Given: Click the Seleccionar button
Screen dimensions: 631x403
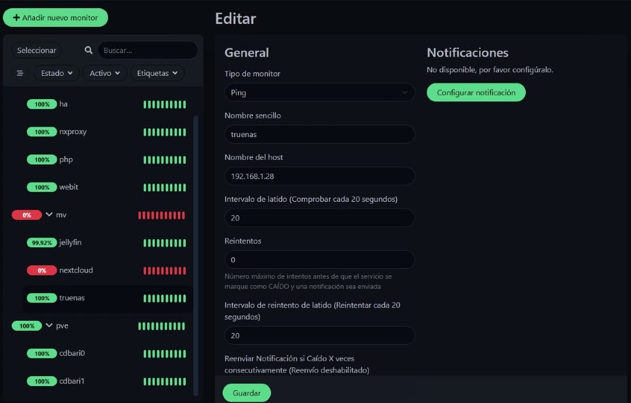Looking at the screenshot, I should (37, 50).
